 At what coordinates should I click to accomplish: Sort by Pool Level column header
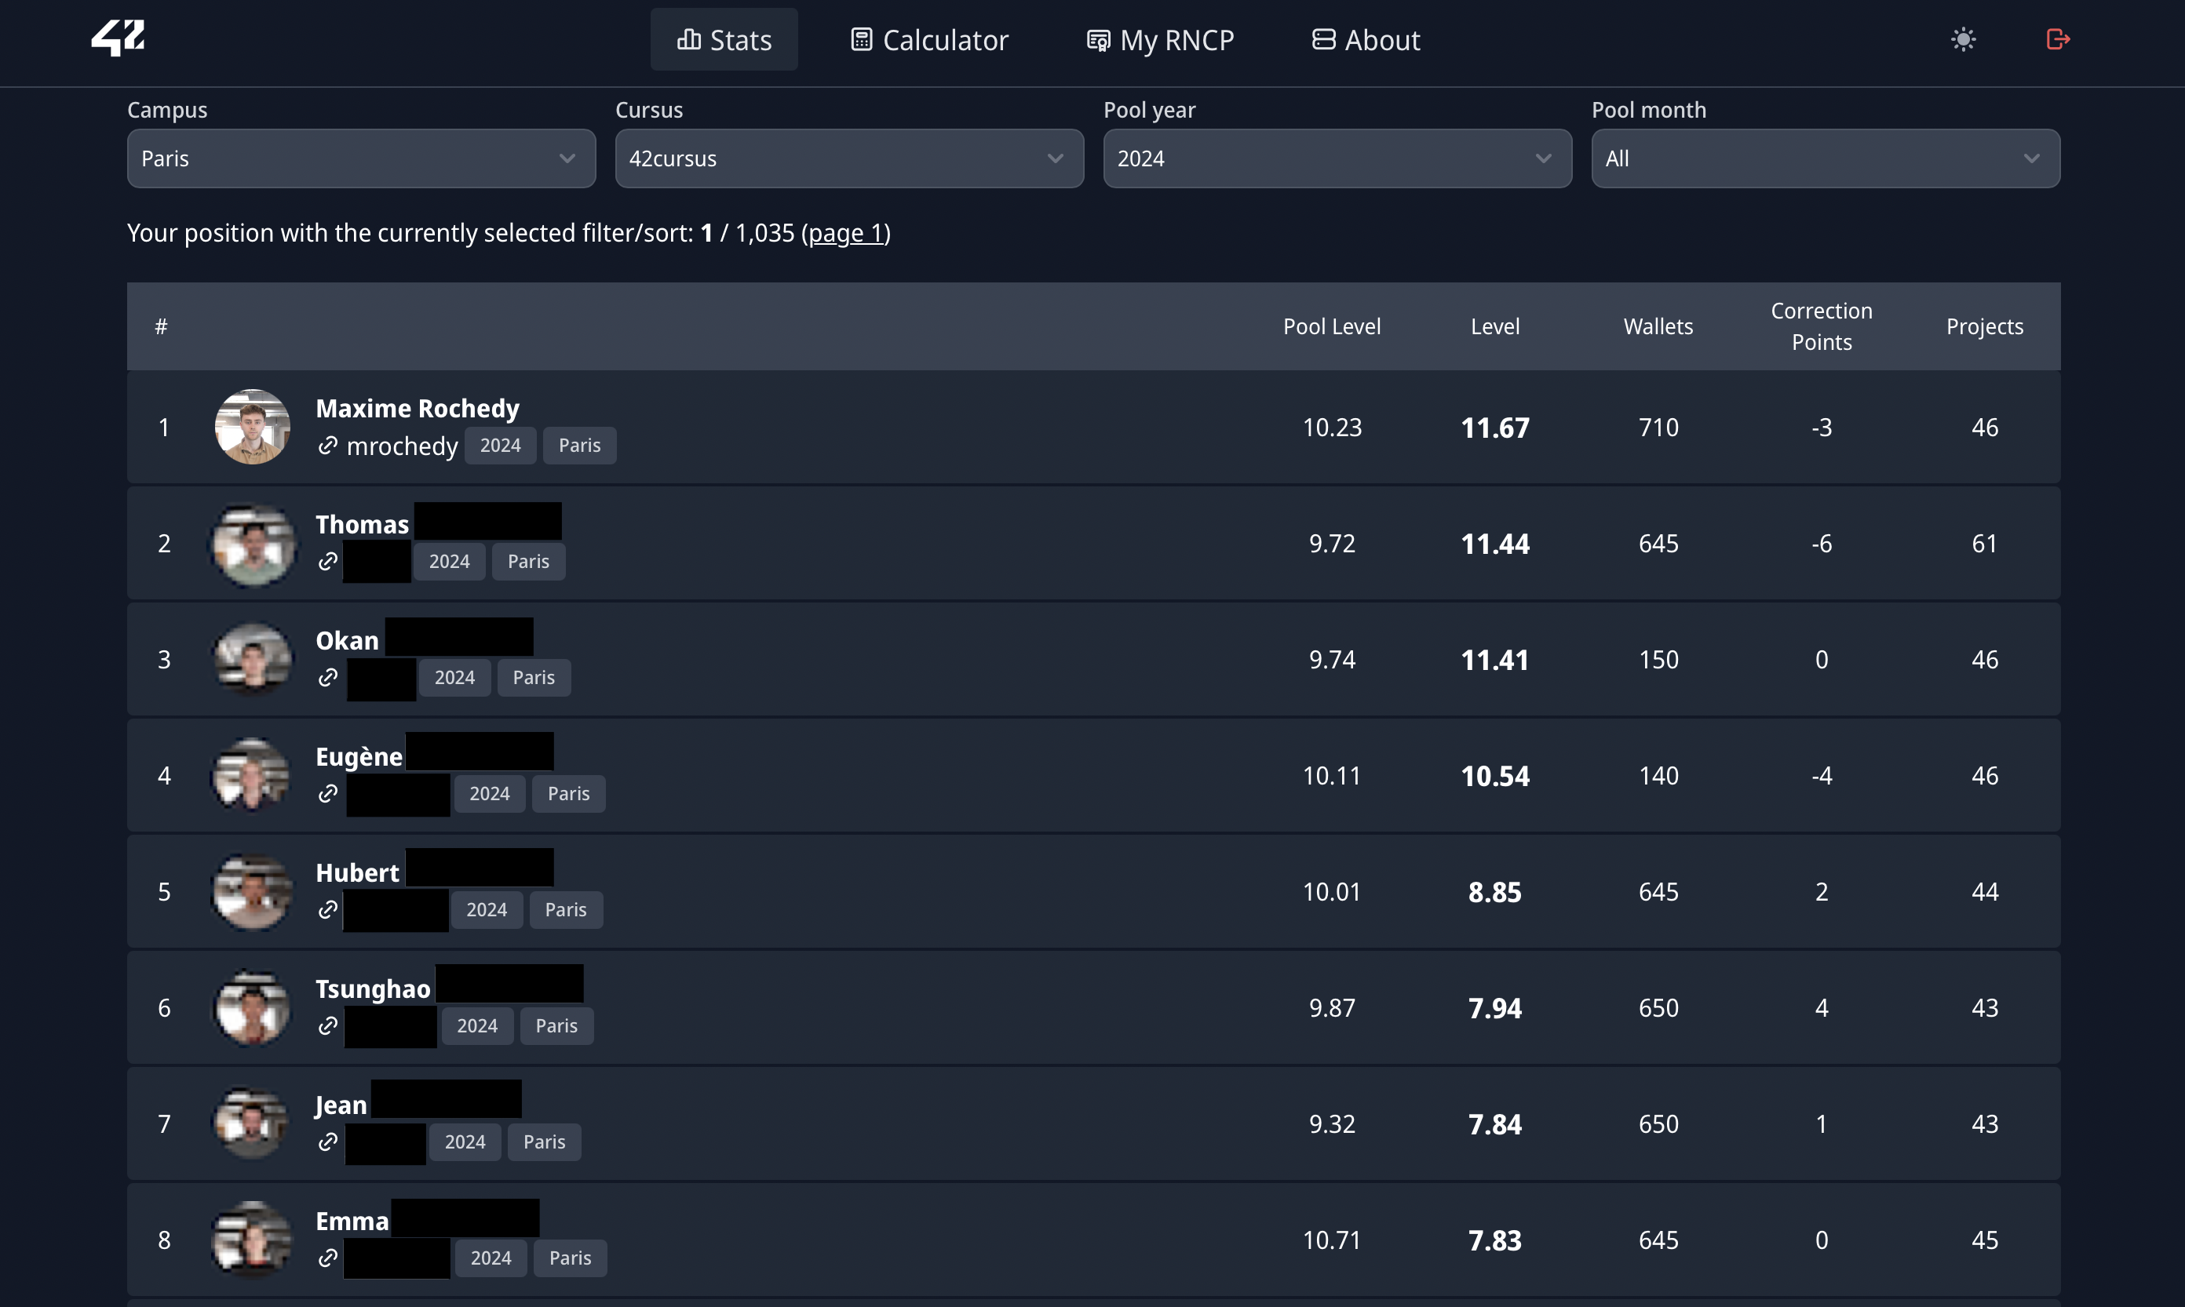[1331, 326]
